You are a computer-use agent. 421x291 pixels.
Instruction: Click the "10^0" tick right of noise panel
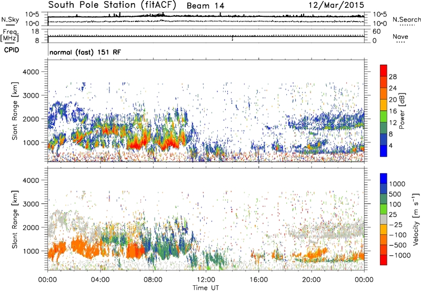click(x=379, y=24)
